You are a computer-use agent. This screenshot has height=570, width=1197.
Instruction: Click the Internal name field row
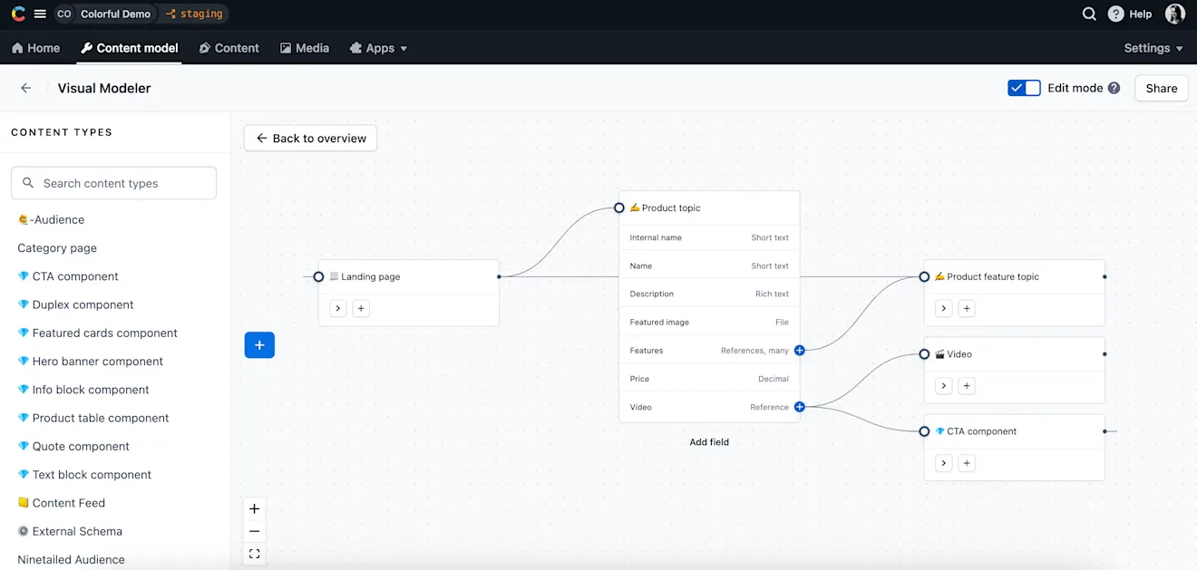click(x=709, y=237)
